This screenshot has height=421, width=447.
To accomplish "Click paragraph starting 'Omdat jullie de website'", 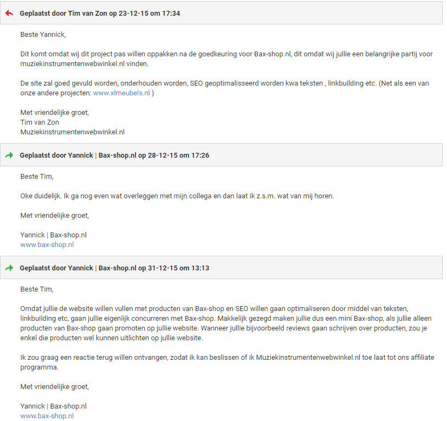I will tap(226, 323).
